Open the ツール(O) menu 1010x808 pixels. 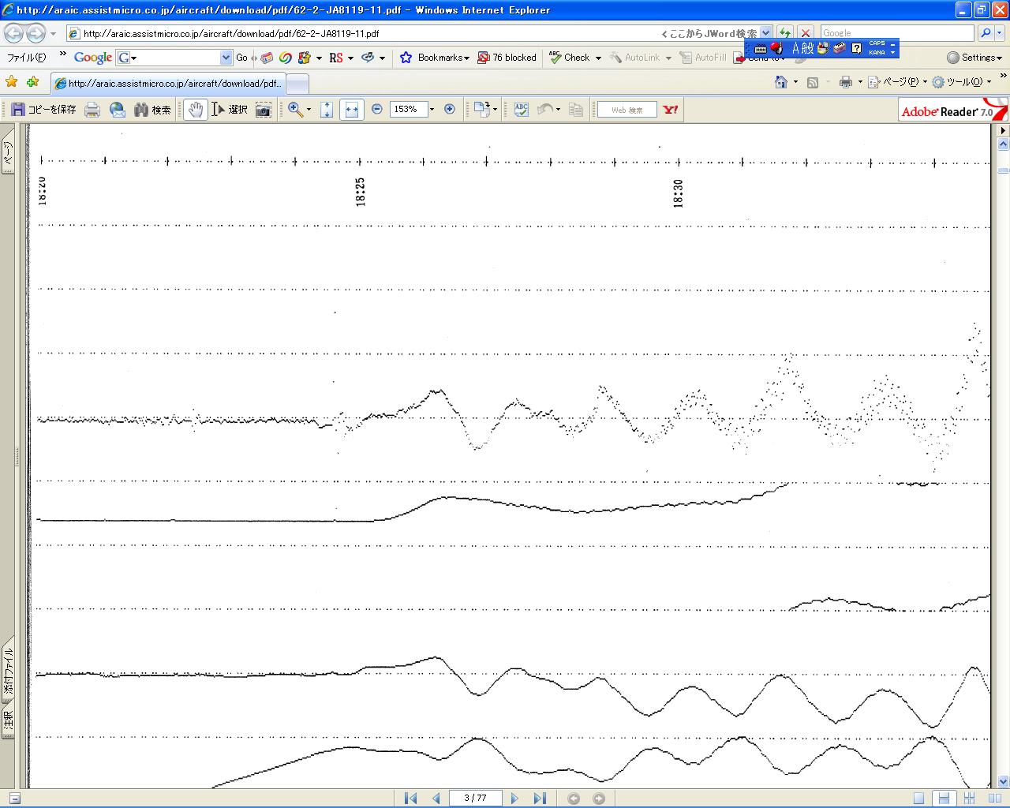tap(961, 82)
